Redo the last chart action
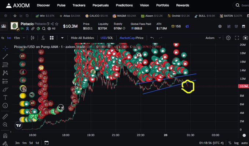 [x=161, y=38]
